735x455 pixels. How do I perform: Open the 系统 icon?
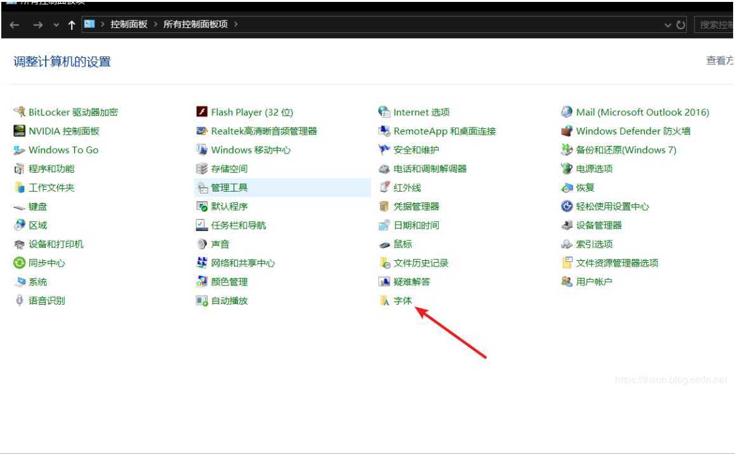pos(19,282)
